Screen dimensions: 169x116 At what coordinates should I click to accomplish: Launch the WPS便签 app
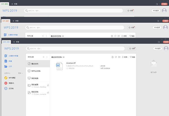tap(10, 78)
